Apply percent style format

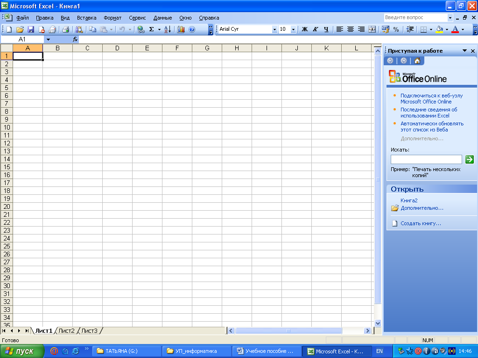pos(396,29)
